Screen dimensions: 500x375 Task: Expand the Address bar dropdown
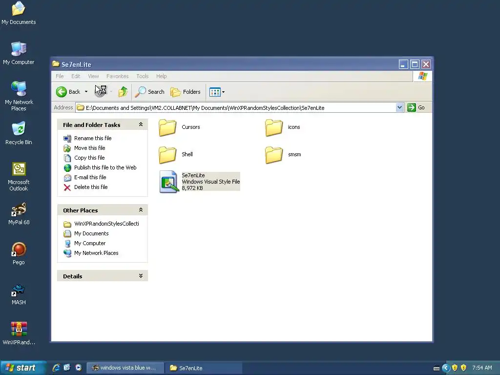[399, 107]
